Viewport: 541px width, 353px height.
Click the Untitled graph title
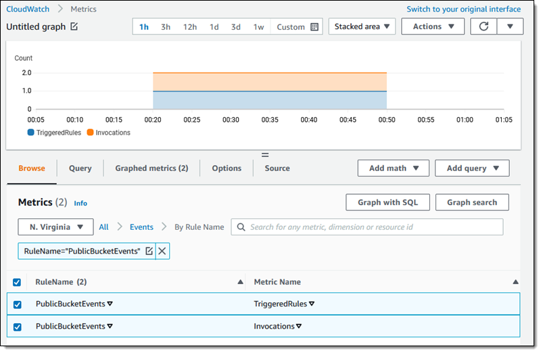point(36,26)
